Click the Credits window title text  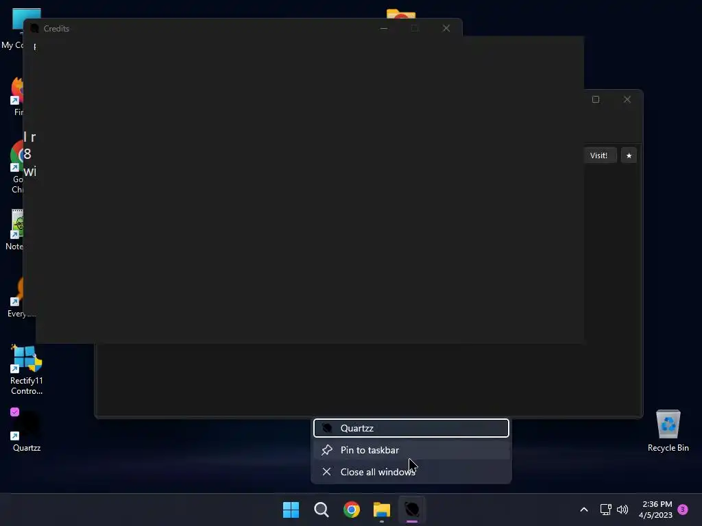pos(56,29)
